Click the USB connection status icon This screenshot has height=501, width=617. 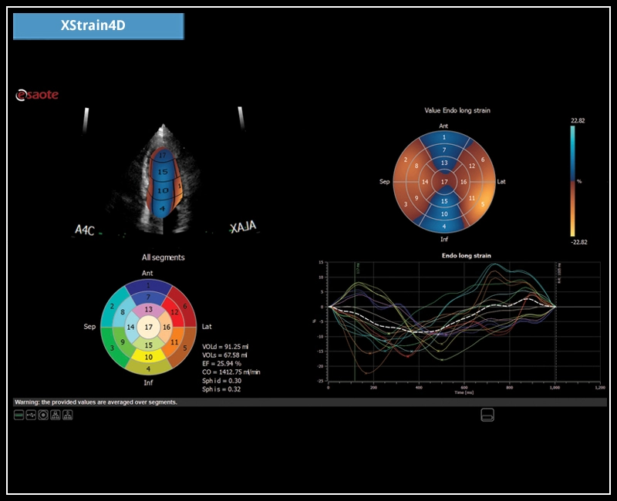point(31,415)
